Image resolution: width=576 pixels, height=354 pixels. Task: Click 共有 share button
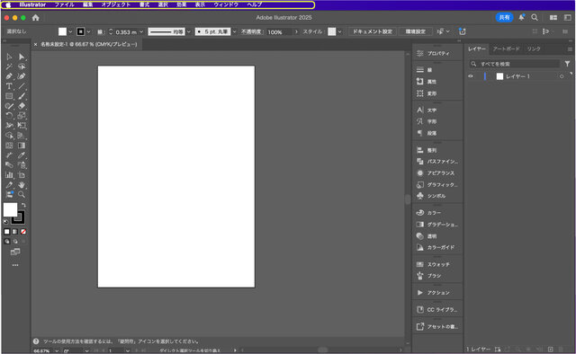[504, 17]
